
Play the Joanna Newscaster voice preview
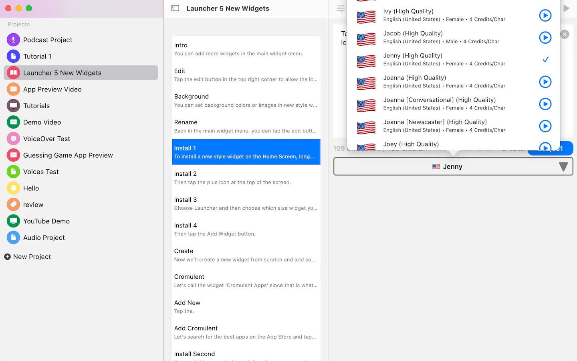[545, 126]
